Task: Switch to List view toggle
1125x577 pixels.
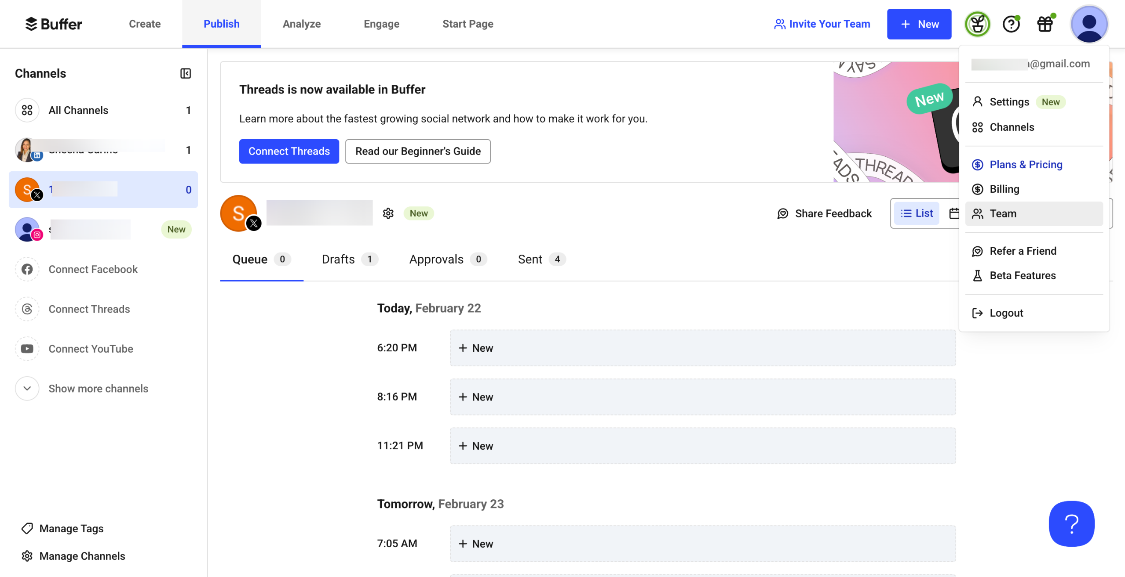Action: [x=917, y=213]
